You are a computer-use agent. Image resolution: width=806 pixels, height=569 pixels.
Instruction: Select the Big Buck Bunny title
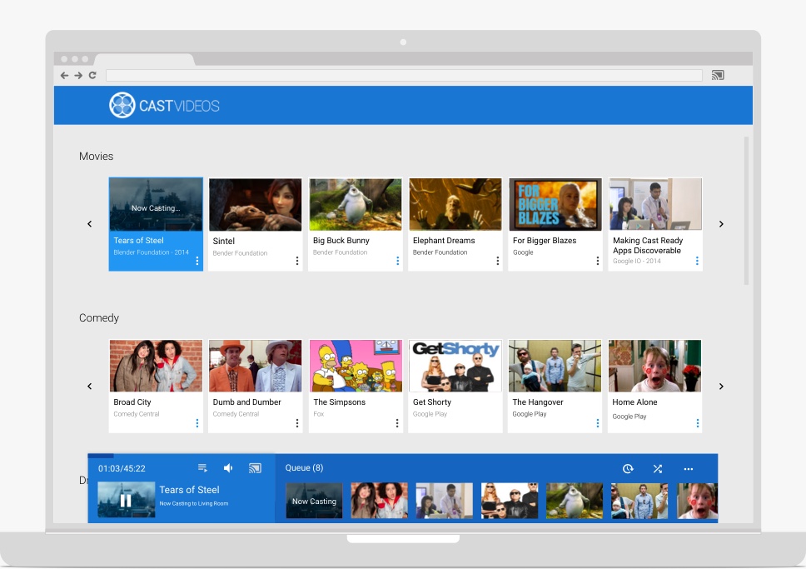pos(341,241)
